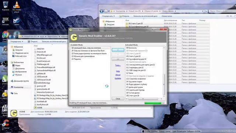Select available mod 20 Озвучка экипажа Das Boot
This screenshot has height=133, width=236.
click(88, 51)
